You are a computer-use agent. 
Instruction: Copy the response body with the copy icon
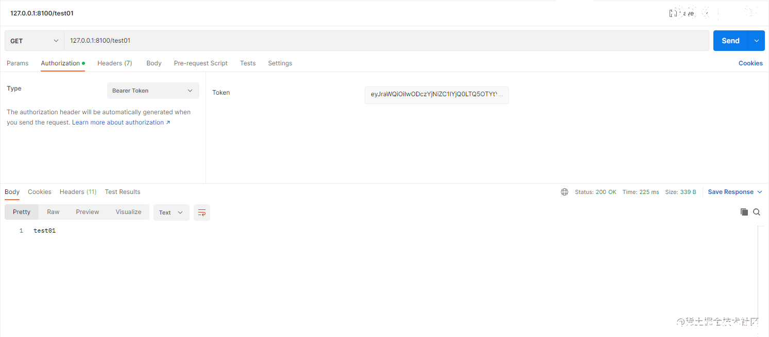coord(744,212)
